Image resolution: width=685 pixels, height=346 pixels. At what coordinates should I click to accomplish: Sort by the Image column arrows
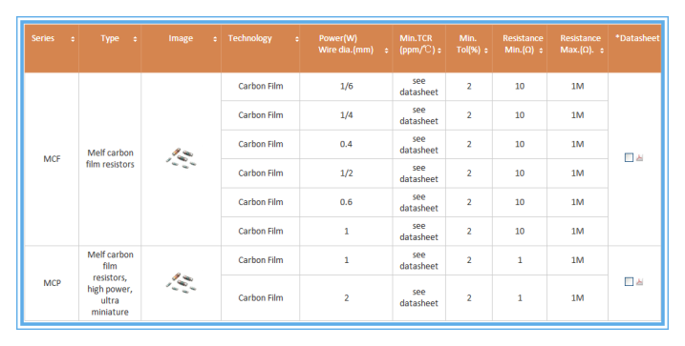click(215, 39)
